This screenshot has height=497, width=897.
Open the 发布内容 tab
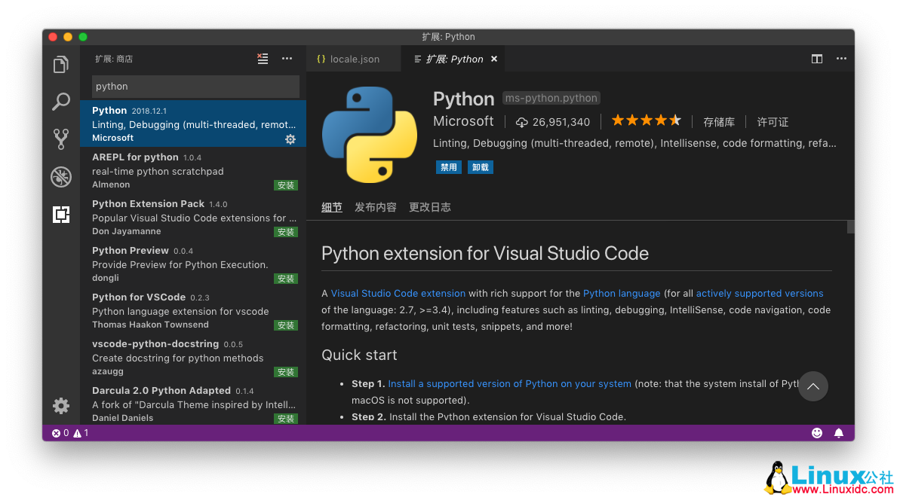(x=375, y=207)
